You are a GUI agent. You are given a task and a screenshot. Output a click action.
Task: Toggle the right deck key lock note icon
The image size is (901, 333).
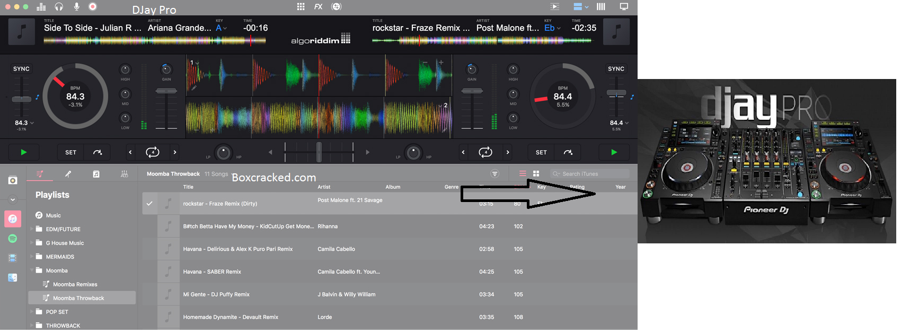pos(632,97)
